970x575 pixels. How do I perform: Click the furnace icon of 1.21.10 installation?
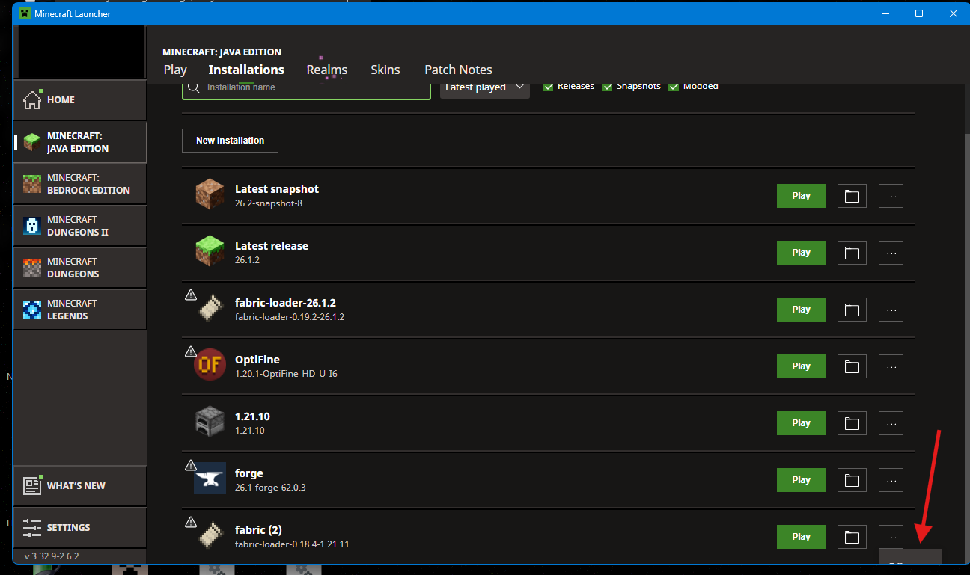210,422
